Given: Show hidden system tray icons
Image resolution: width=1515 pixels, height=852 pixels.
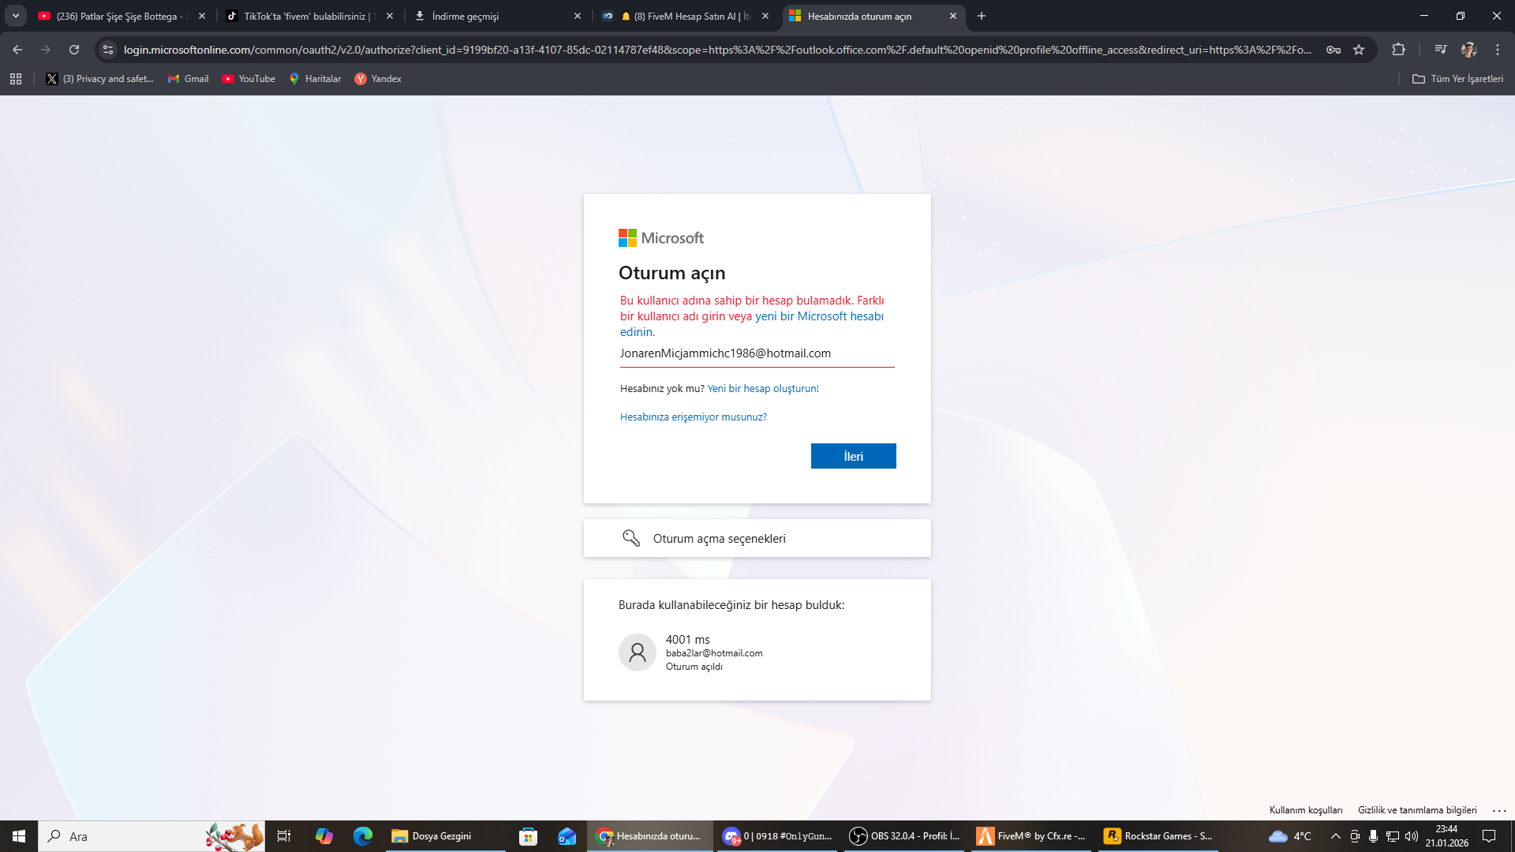Looking at the screenshot, I should tap(1335, 836).
